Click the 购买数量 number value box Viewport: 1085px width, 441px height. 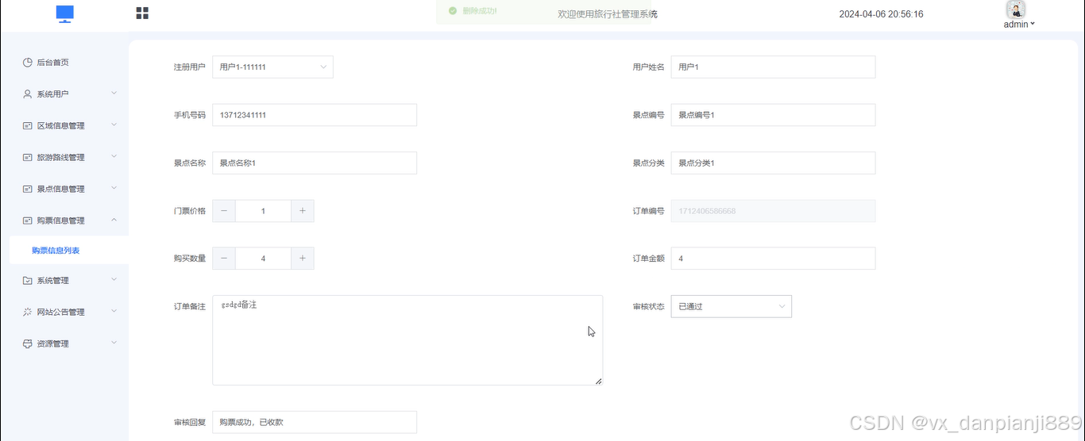click(263, 259)
